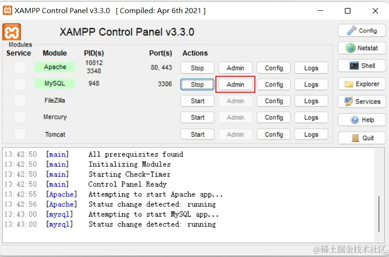Close the XAMPP Control Panel window

(x=375, y=11)
